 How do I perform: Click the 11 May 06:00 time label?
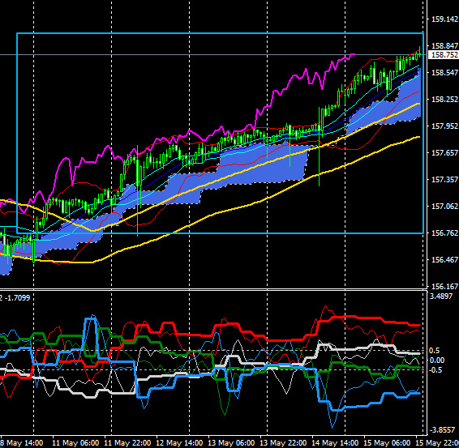[x=75, y=443]
